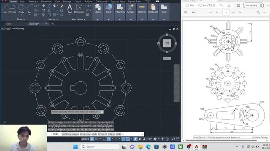Open the object snap settings dropdown arrow
Image resolution: width=270 pixels, height=151 pixels.
point(131,139)
